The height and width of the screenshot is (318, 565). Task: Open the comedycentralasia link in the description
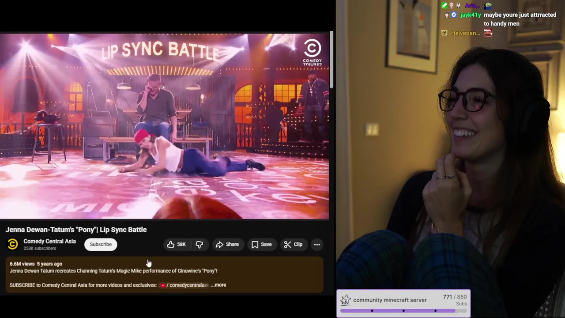point(184,285)
